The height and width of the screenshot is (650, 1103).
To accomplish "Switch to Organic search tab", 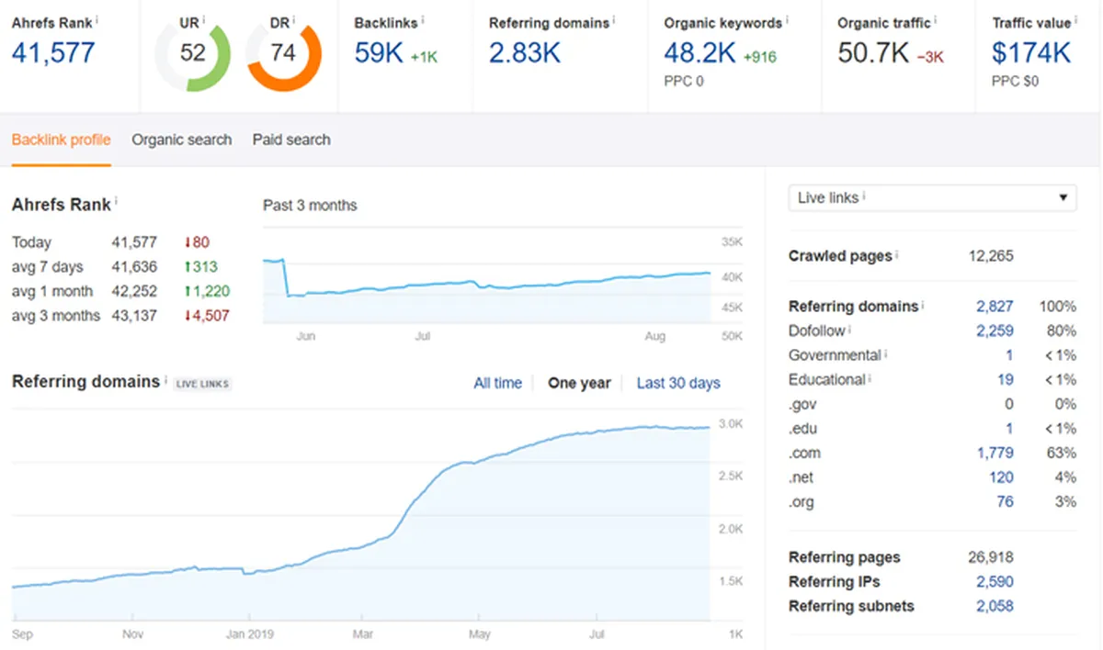I will 182,140.
